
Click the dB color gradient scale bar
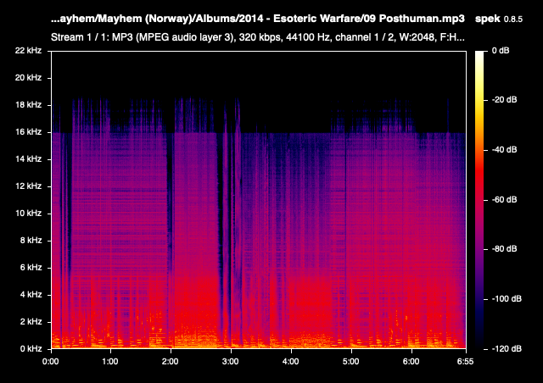click(x=479, y=200)
